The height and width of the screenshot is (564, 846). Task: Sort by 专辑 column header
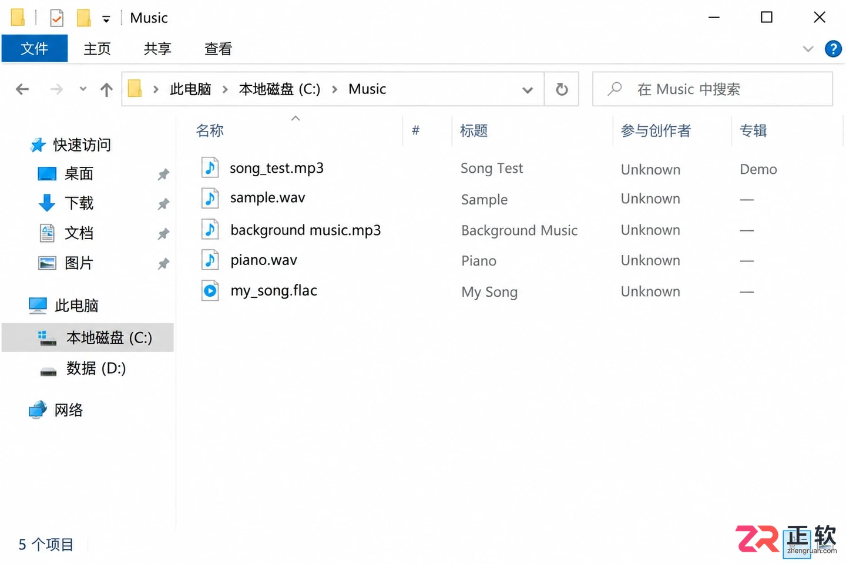click(x=753, y=130)
